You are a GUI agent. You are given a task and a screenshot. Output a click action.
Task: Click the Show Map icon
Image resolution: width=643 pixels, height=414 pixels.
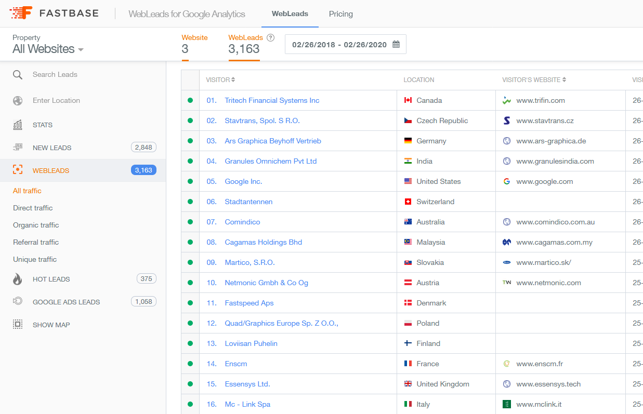(18, 325)
